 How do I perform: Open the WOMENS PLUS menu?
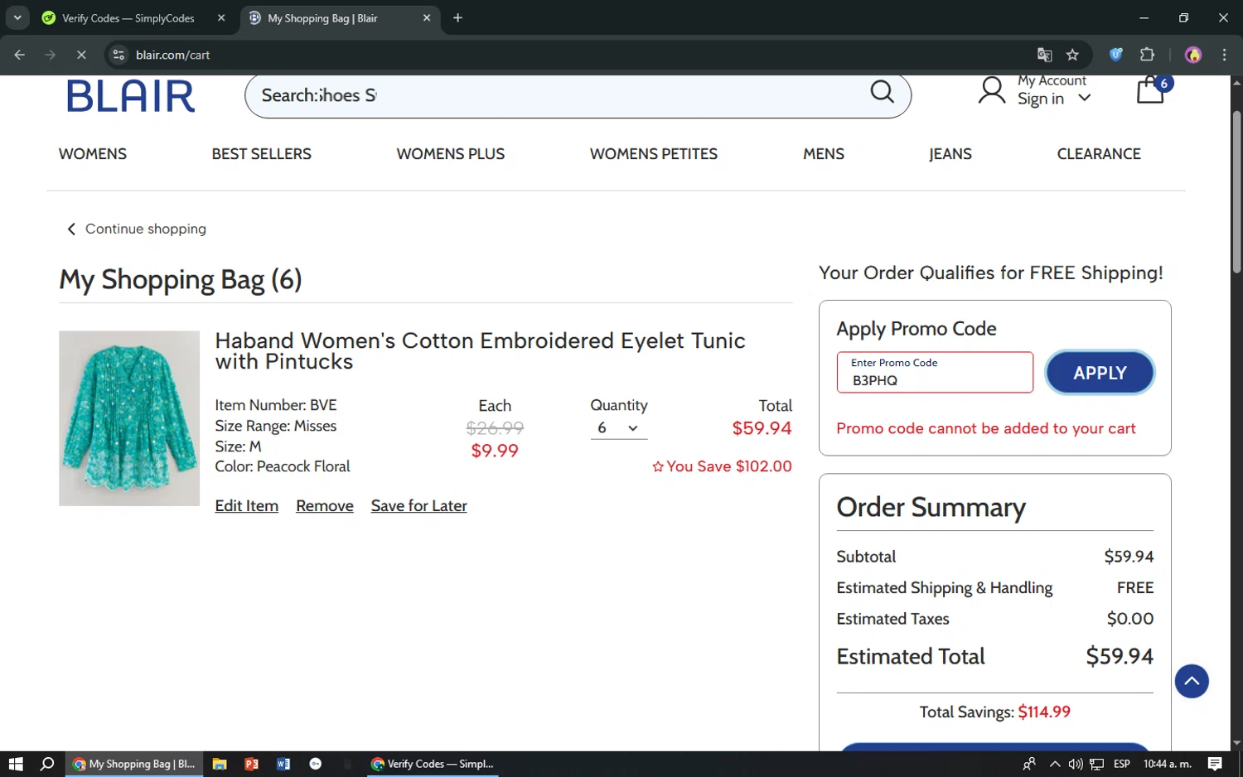pos(451,154)
